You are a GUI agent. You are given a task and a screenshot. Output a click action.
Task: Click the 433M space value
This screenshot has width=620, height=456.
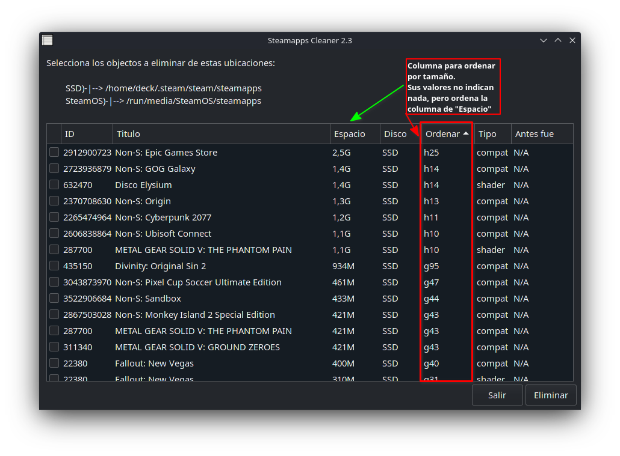343,299
